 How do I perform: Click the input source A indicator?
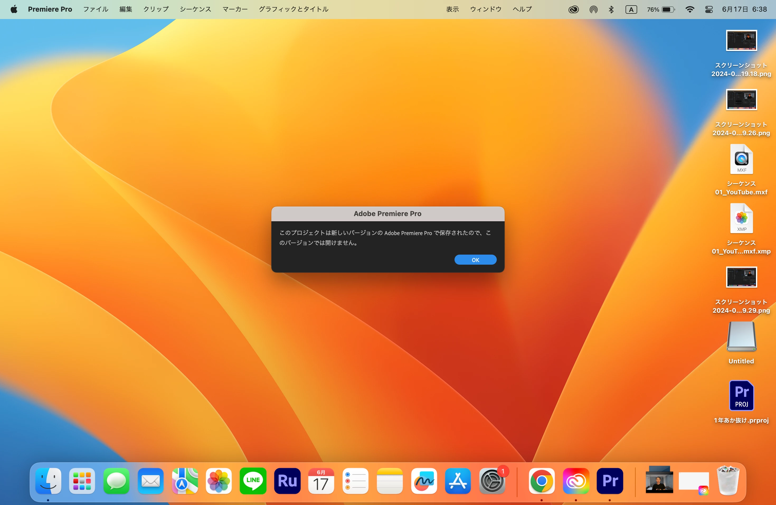click(x=631, y=10)
